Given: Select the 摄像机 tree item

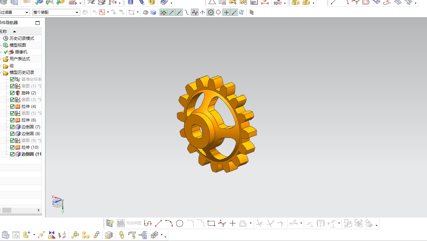Looking at the screenshot, I should tap(21, 52).
